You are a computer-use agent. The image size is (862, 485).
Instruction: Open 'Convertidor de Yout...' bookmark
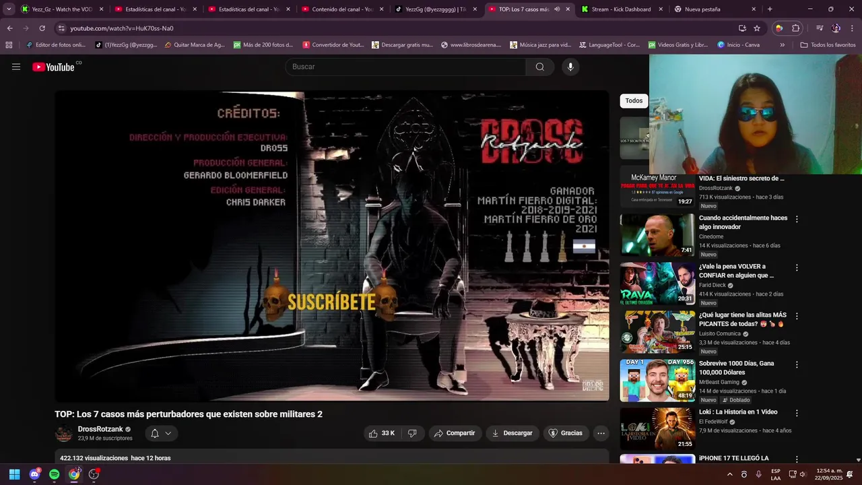click(333, 45)
